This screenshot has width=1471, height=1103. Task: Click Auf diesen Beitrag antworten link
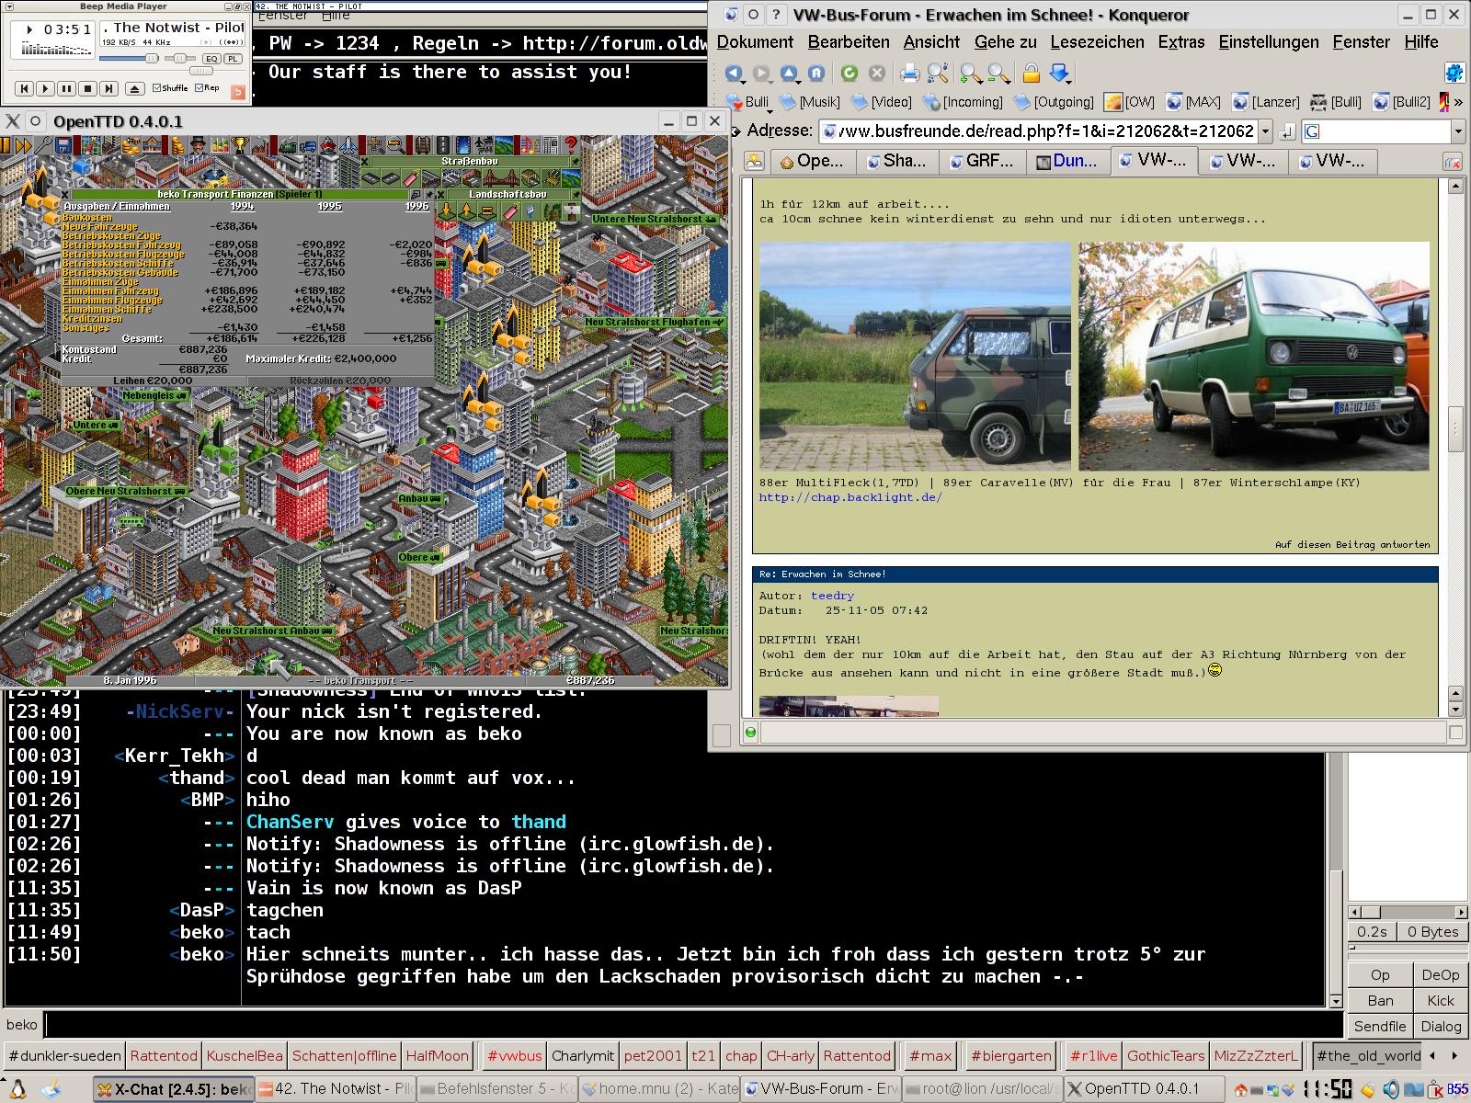(1352, 544)
